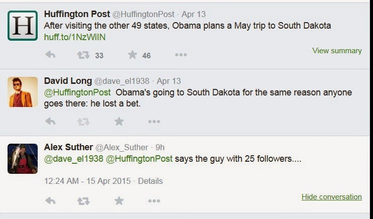
Task: Favorite David Long's tweet
Action: [x=119, y=121]
